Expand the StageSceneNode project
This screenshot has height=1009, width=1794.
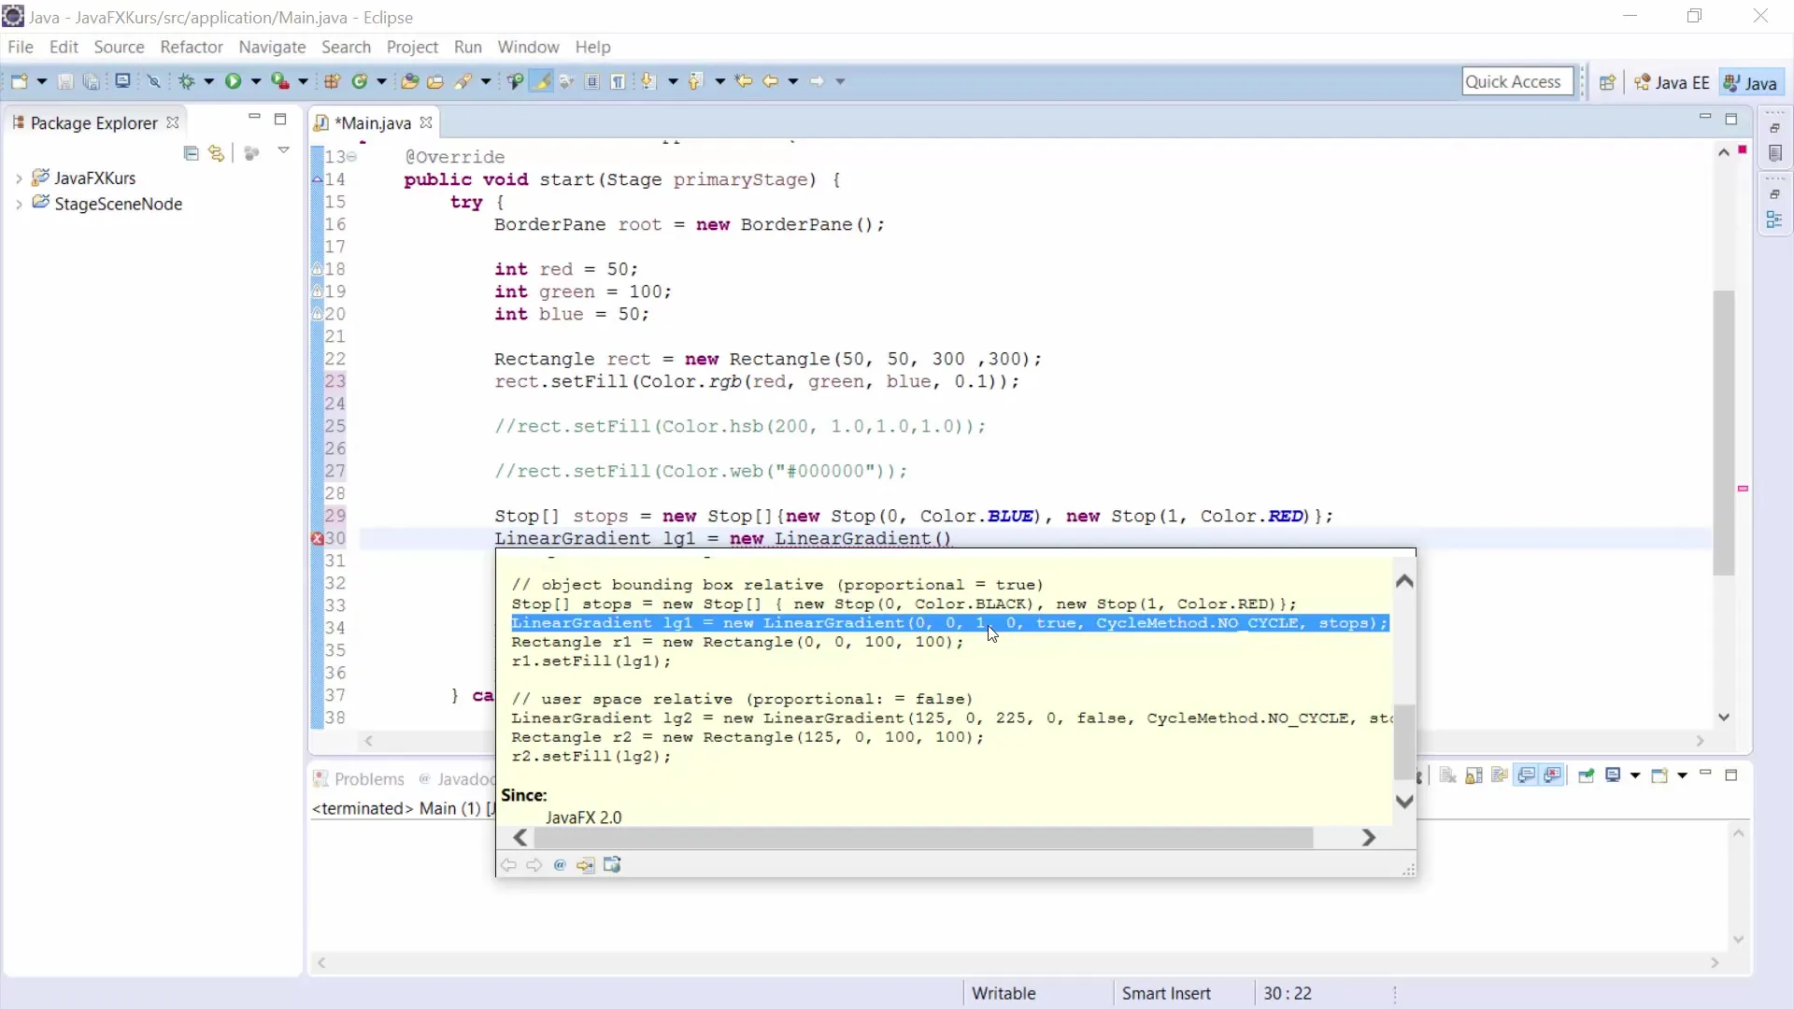tap(19, 204)
